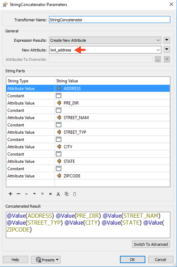
Task: Paste row using clipboard icon
Action: click(74, 194)
